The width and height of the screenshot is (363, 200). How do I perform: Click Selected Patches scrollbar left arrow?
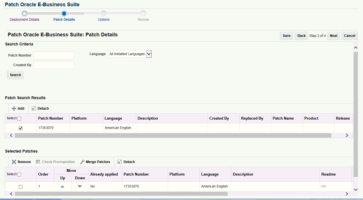click(x=11, y=194)
